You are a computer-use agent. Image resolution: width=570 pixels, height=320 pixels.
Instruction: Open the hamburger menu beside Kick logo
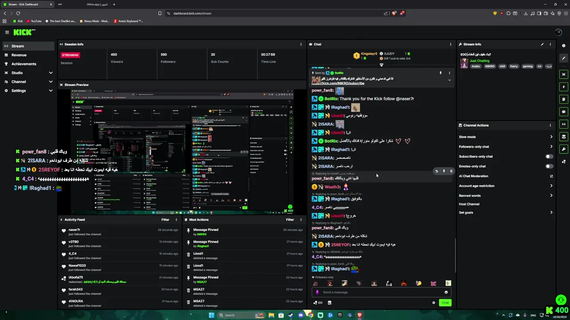pos(7,32)
